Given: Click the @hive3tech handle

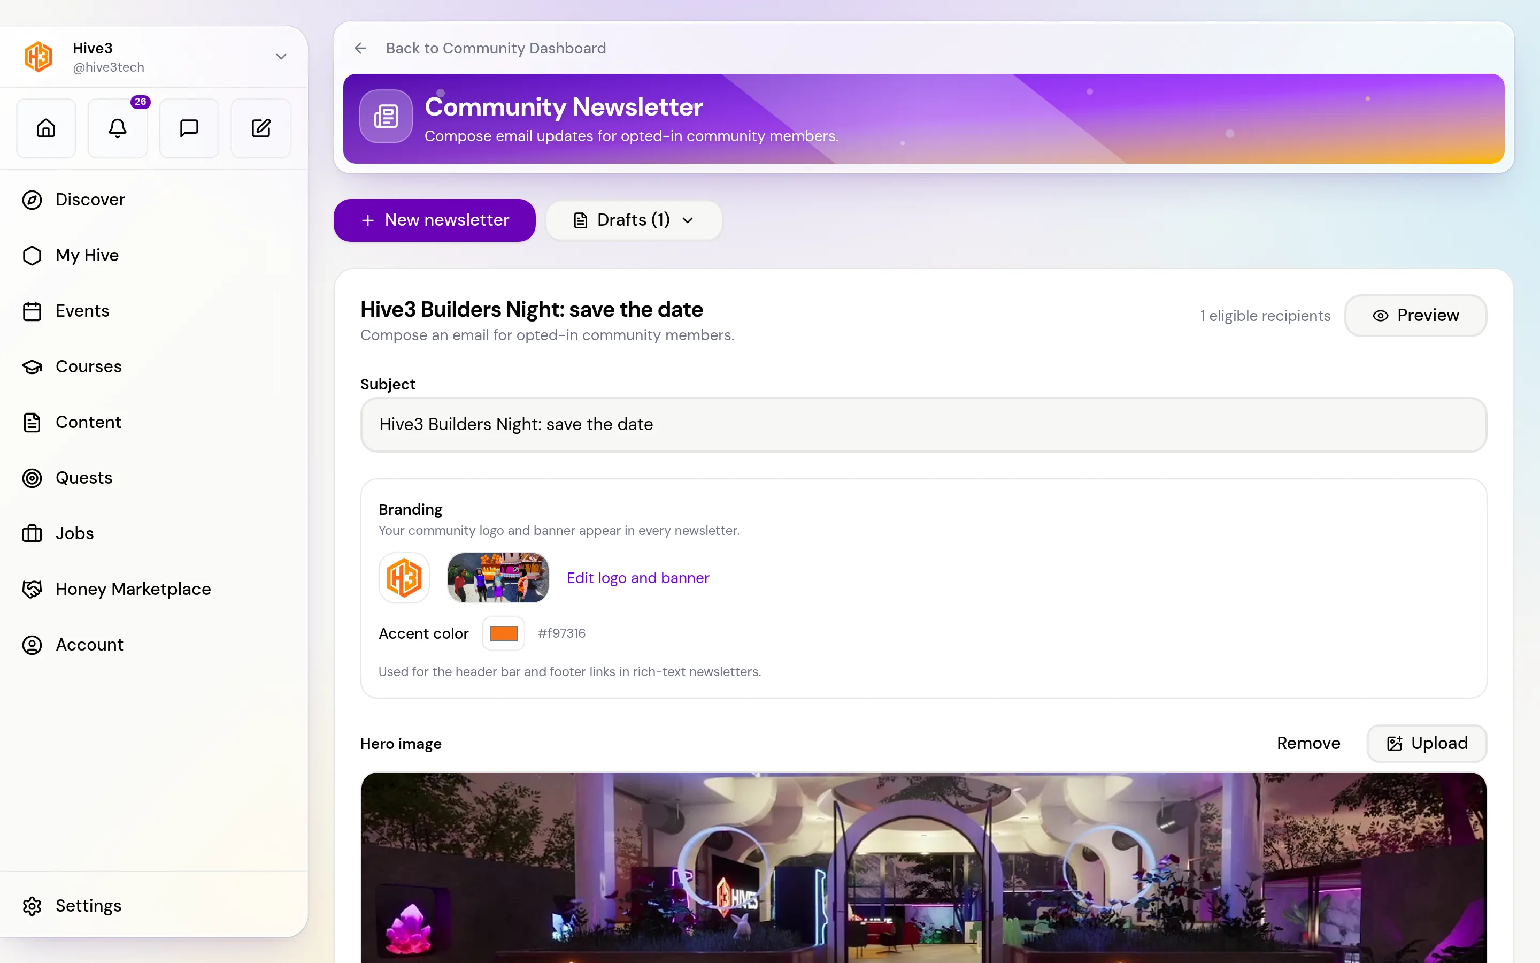Looking at the screenshot, I should tap(108, 67).
